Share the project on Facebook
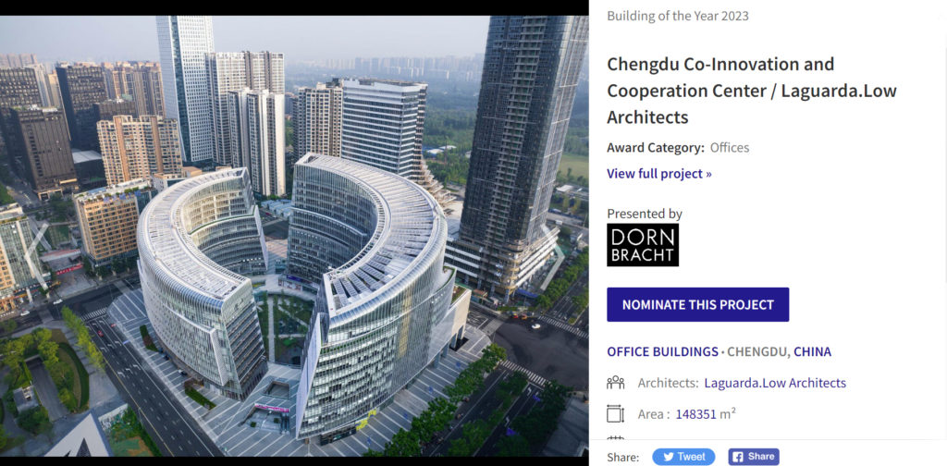The image size is (947, 466). [x=753, y=457]
